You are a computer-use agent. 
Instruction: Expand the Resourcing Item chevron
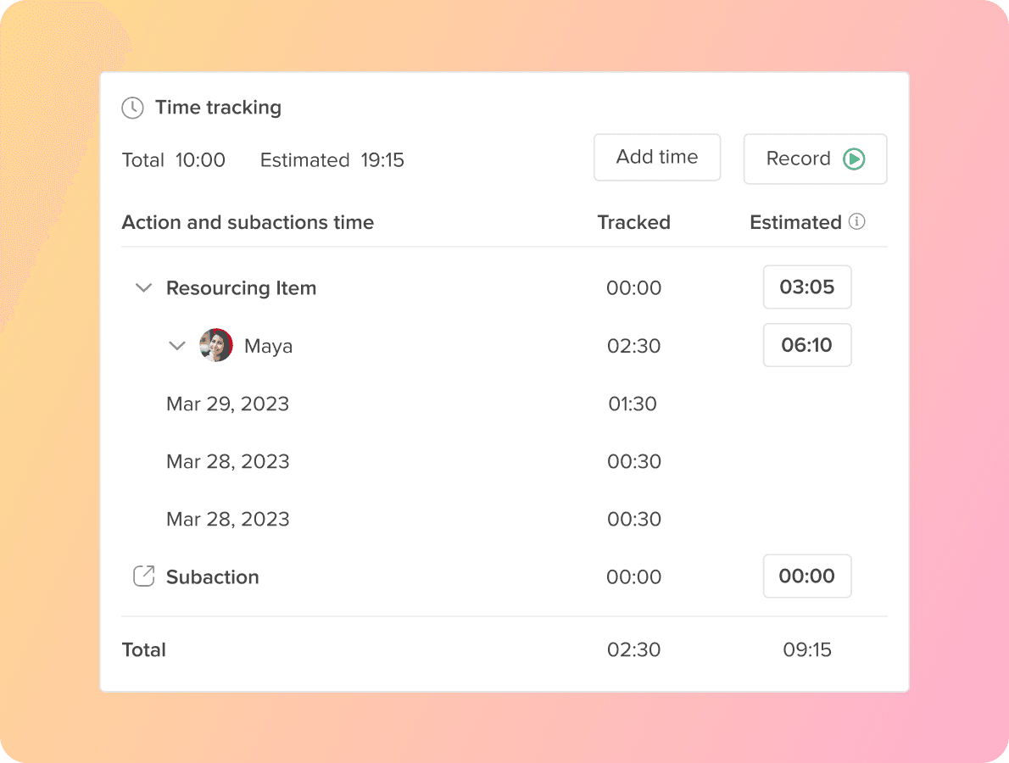coord(143,287)
